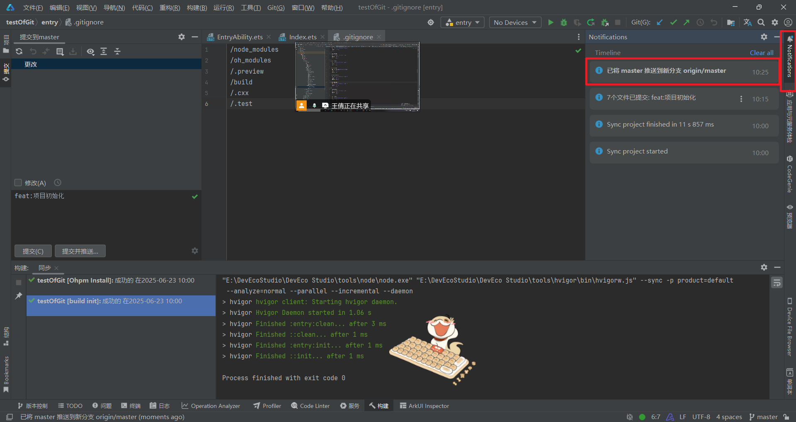Screen dimensions: 796x422
Task: Toggle the 修改(A) amend checkbox
Action: [18, 182]
